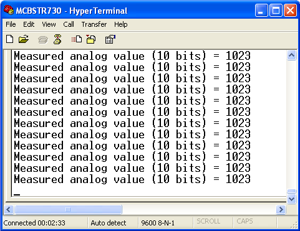
Task: Click the Disconnect phone icon
Action: tap(57, 39)
